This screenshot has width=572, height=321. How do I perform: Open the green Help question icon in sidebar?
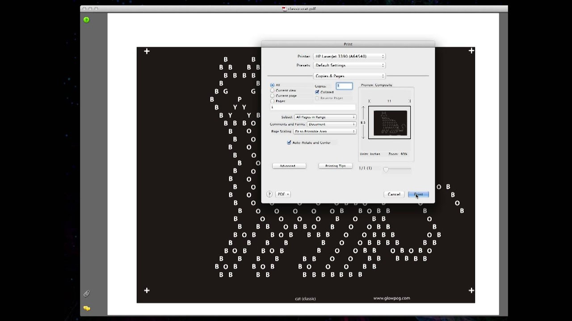coord(86,20)
